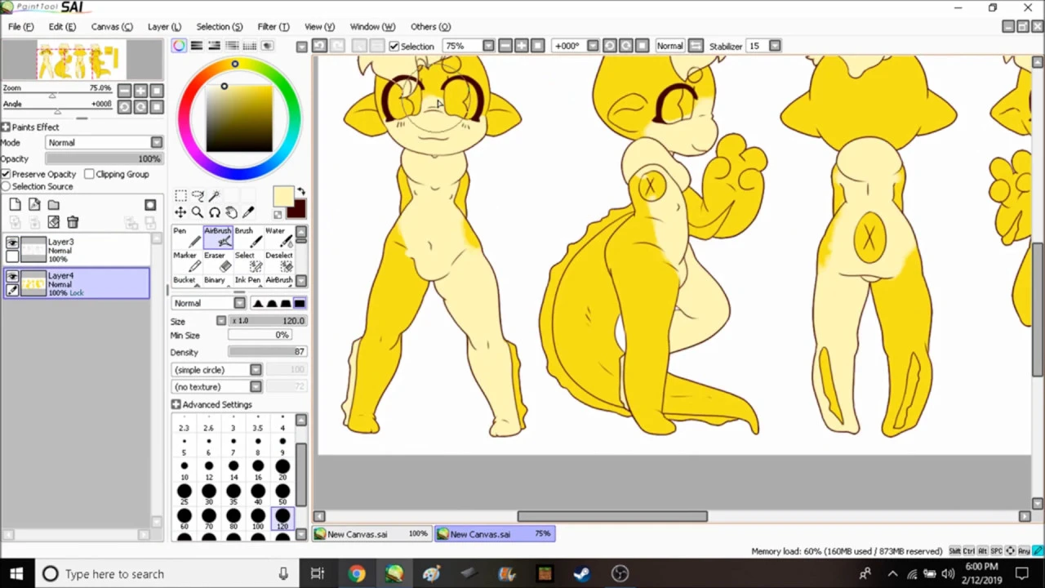1045x588 pixels.
Task: Hide Layer4 using eye icon
Action: (x=12, y=277)
